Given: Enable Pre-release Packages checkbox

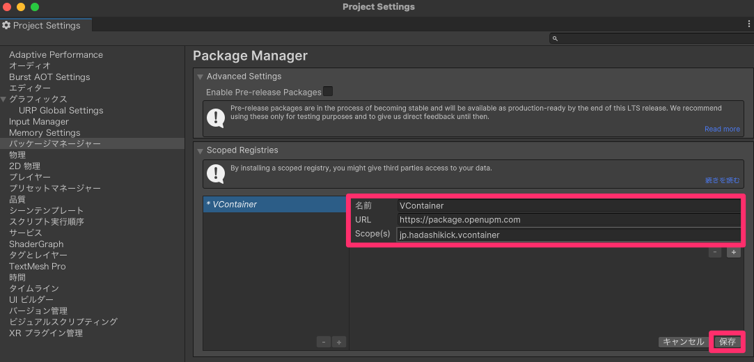Looking at the screenshot, I should [x=328, y=91].
